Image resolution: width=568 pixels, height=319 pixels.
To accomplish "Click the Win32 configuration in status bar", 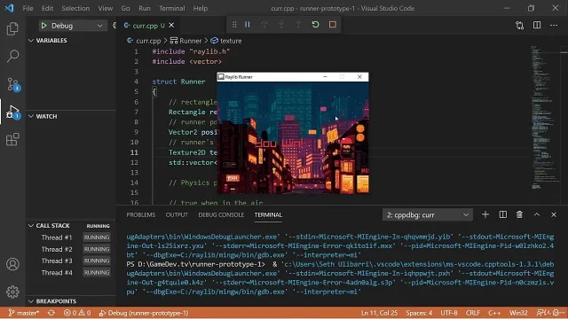I will pos(518,313).
